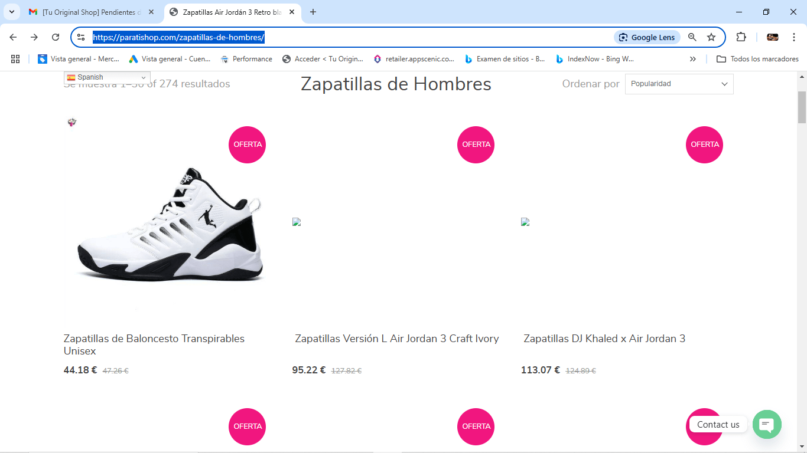Screen dimensions: 807x453
Task: Open the Ordenar por Popularidad dropdown
Action: pyautogui.click(x=679, y=84)
